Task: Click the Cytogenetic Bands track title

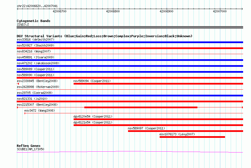Action: pyautogui.click(x=34, y=21)
